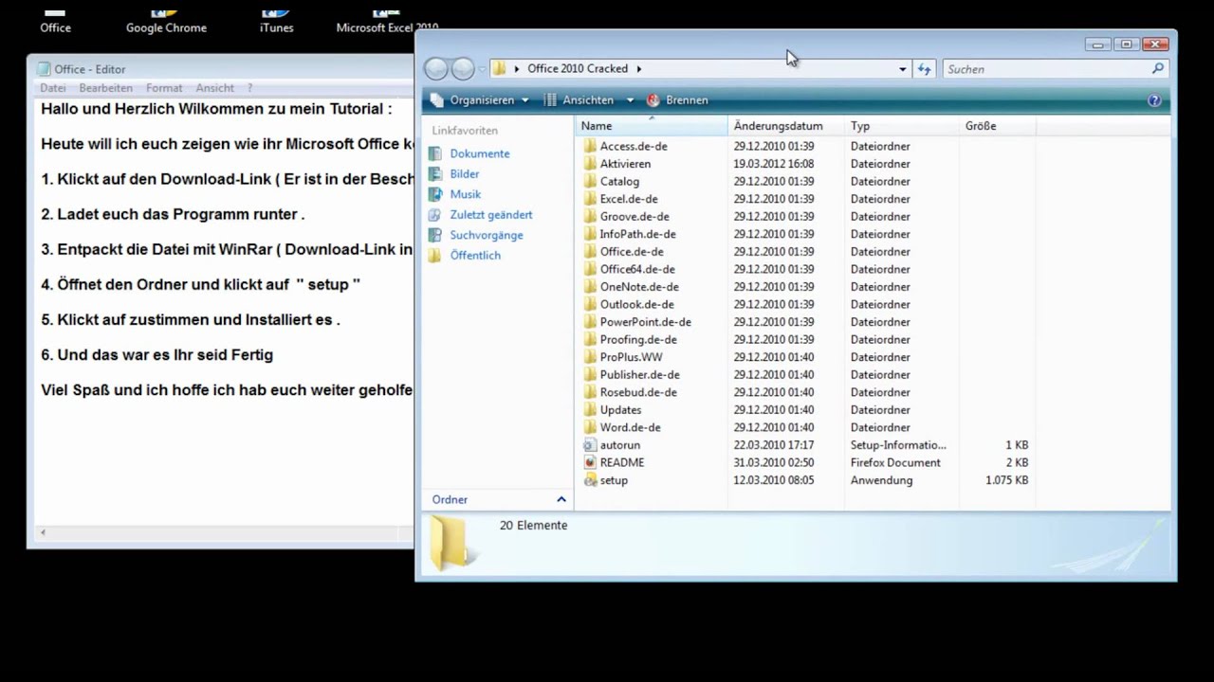
Task: Click the Öffentlich folder icon
Action: tap(435, 256)
